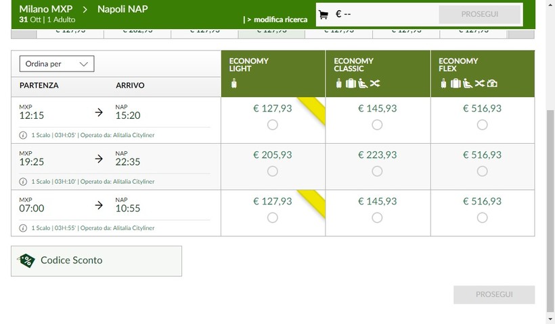Select Economy Classic €223,93 for 19:25 flight
The width and height of the screenshot is (555, 324).
[377, 171]
